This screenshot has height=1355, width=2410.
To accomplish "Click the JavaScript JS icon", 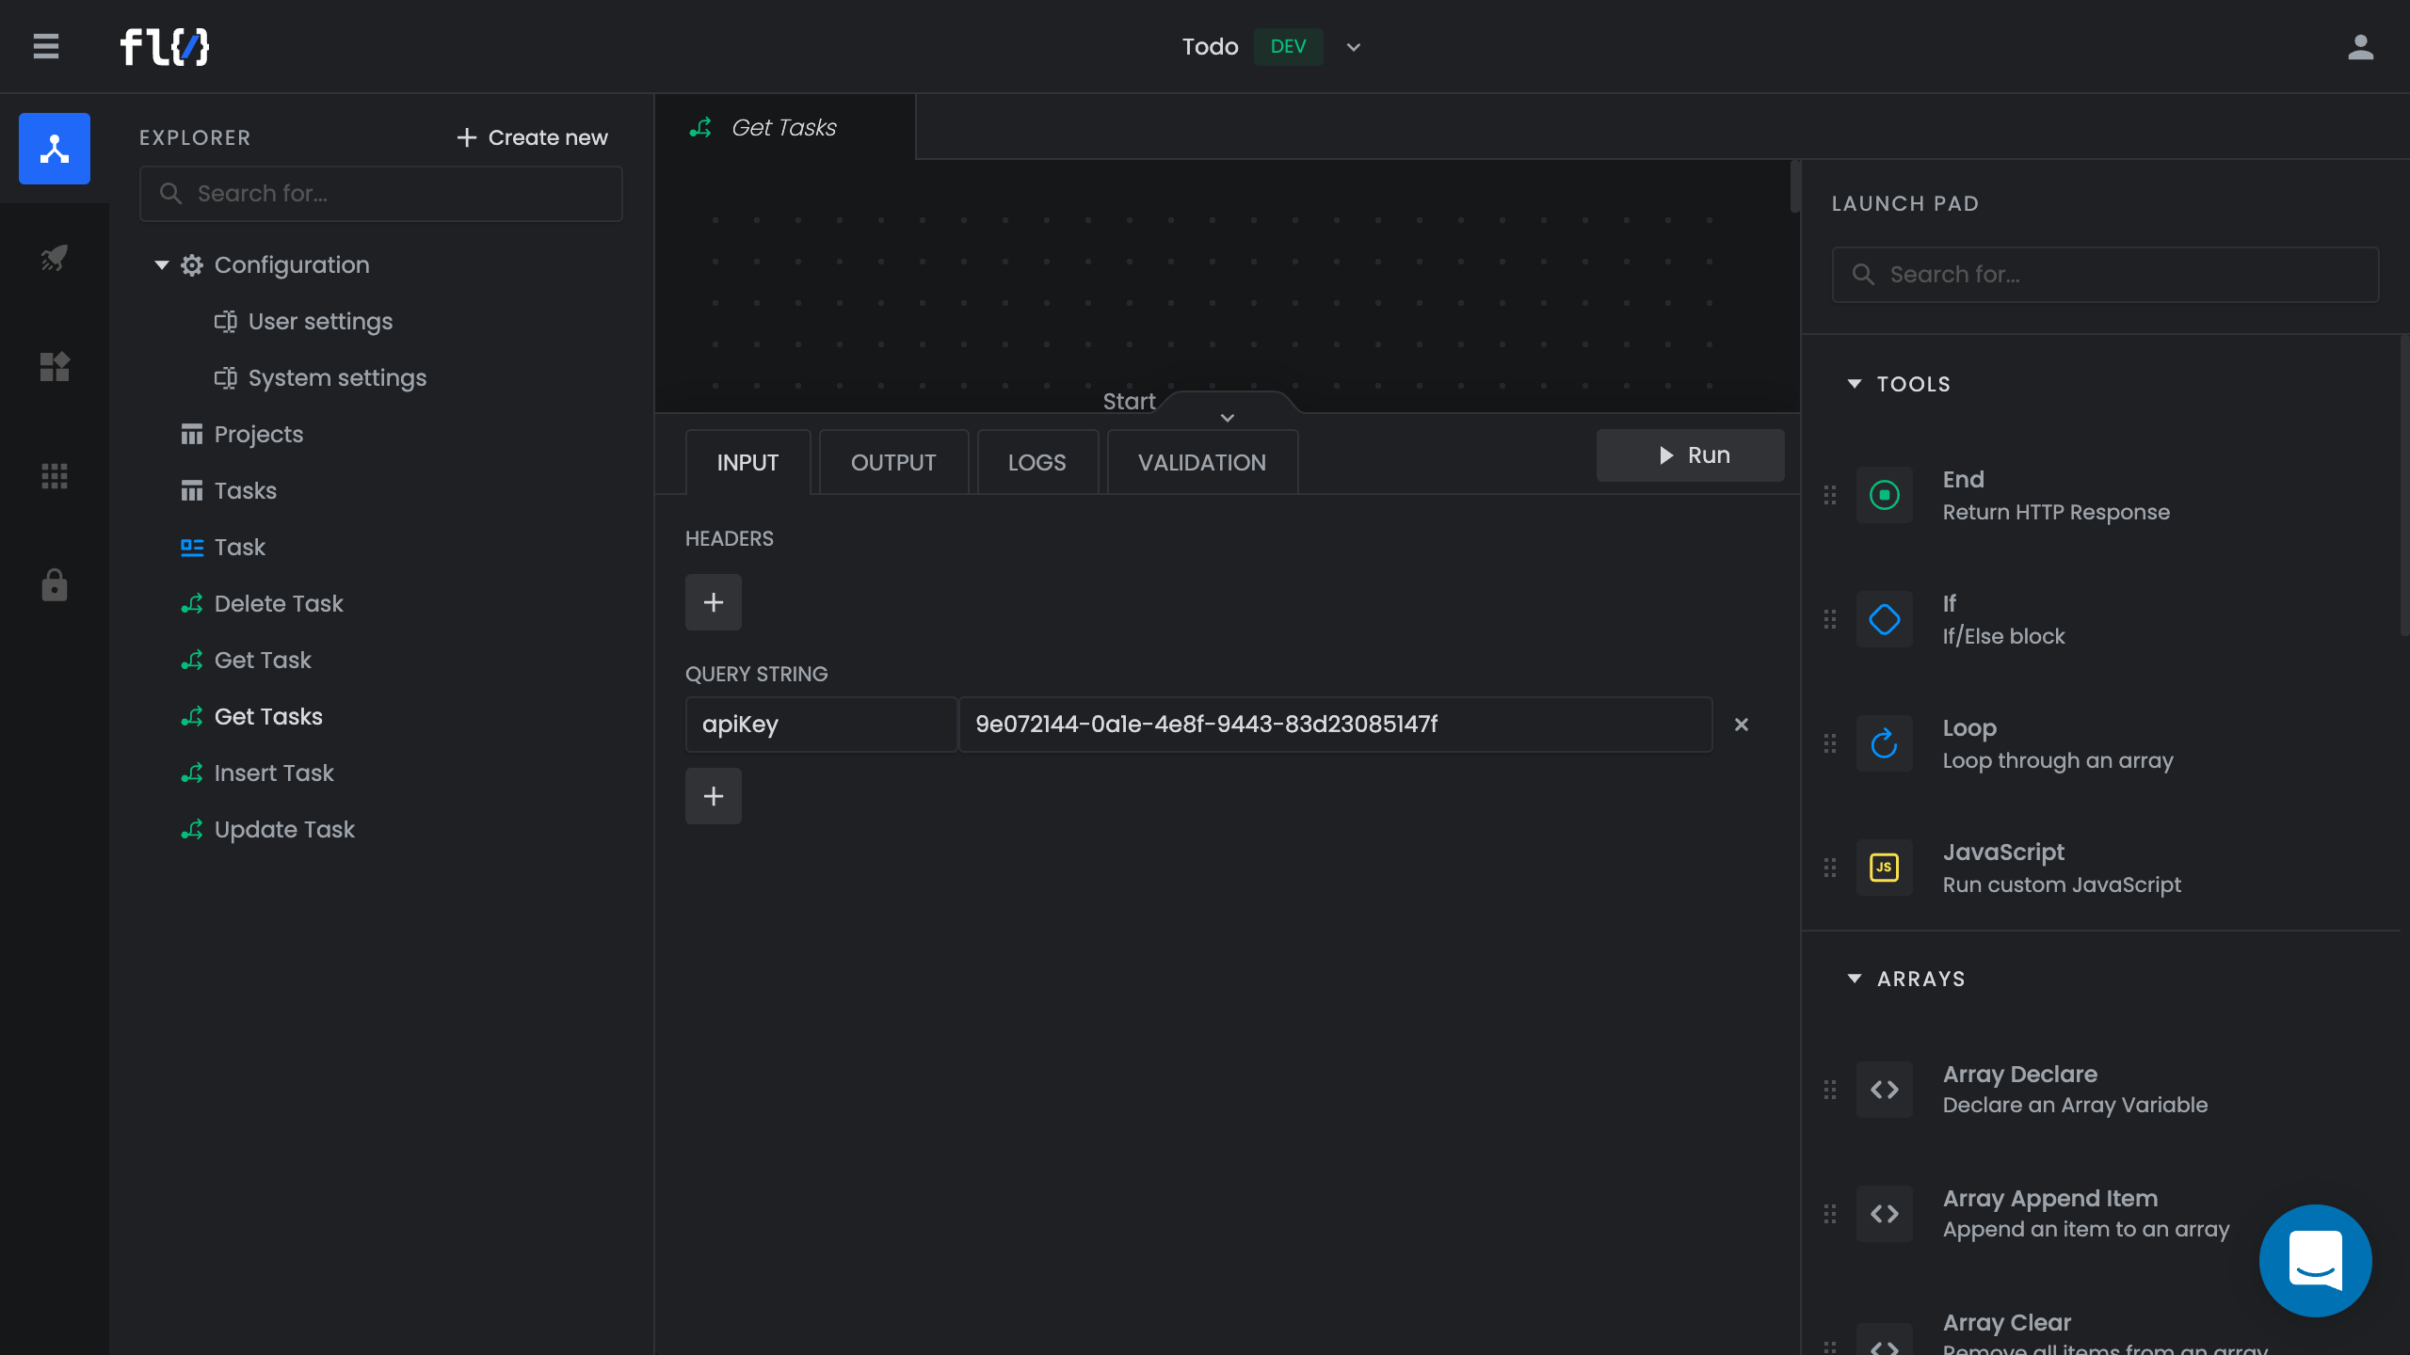I will [x=1885, y=868].
